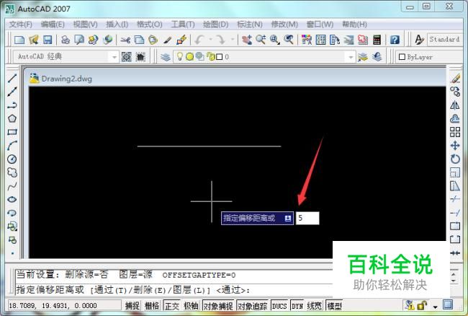Image resolution: width=468 pixels, height=316 pixels.
Task: Select the Polygon tool
Action: pos(12,119)
